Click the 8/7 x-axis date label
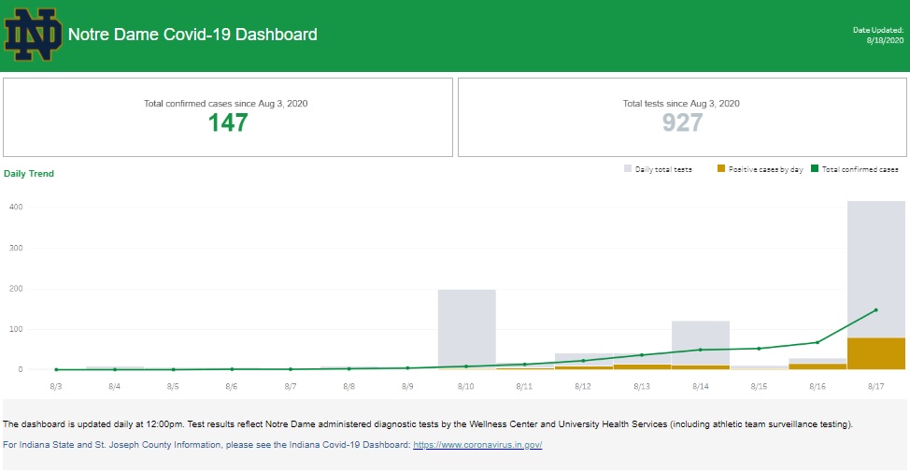 click(291, 386)
